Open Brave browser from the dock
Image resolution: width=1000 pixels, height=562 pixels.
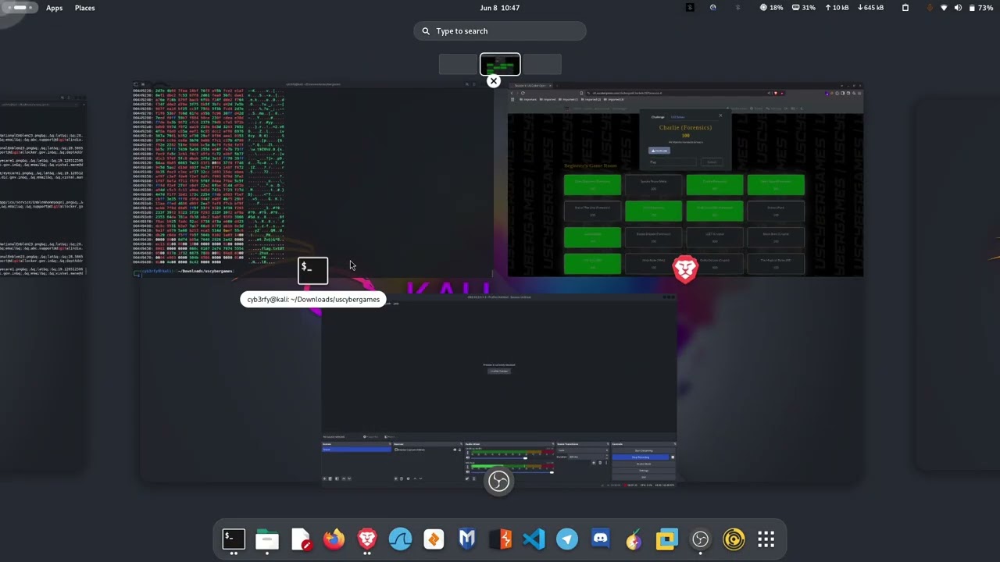coord(367,539)
